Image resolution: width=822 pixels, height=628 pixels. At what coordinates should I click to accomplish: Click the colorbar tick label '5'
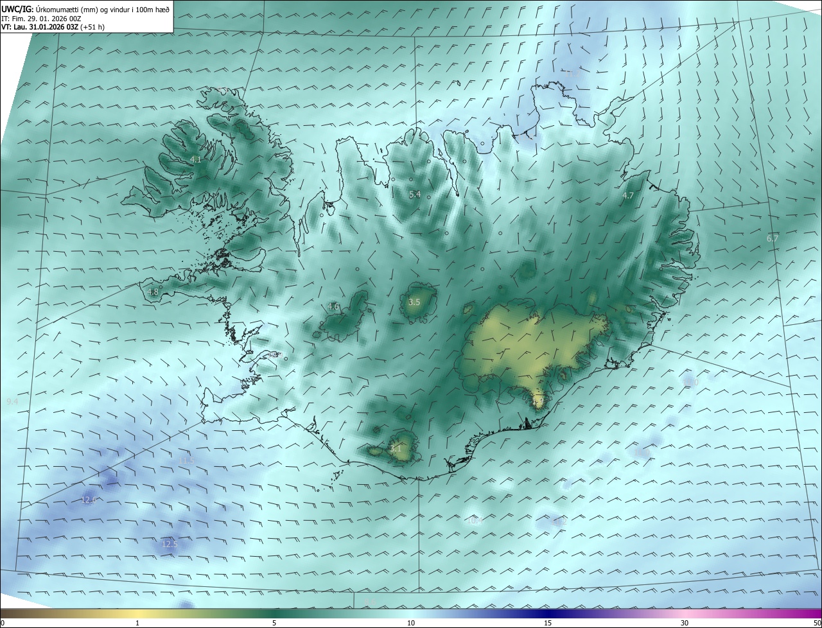tap(274, 623)
